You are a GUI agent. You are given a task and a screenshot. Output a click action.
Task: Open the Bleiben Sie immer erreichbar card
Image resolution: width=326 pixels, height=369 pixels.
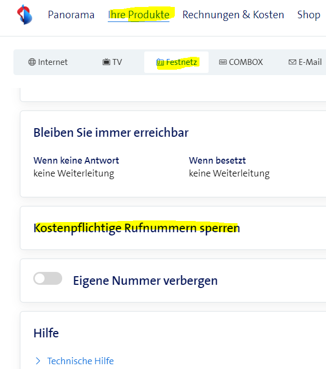point(111,132)
